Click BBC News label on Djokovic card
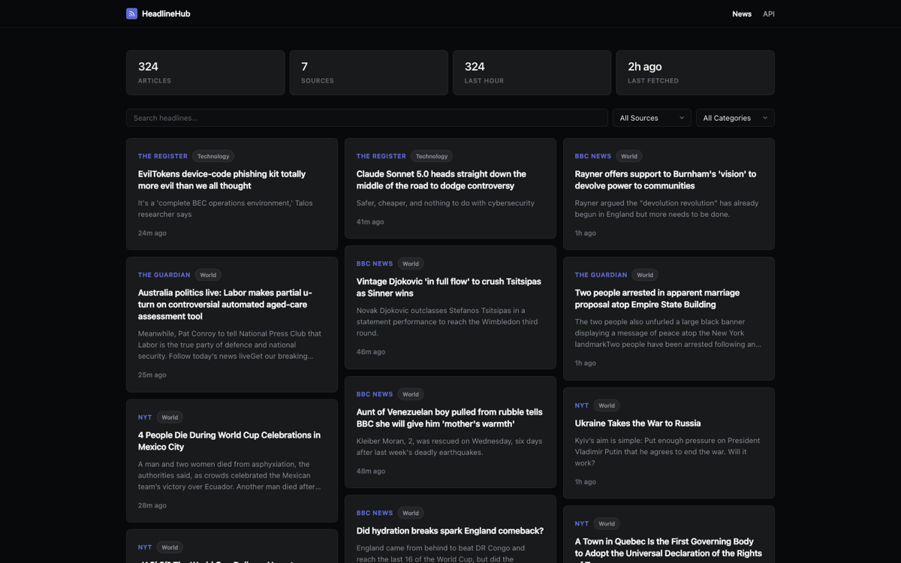This screenshot has width=901, height=563. (375, 263)
